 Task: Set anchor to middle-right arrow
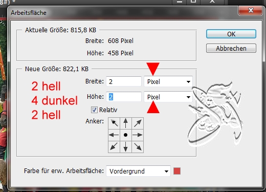click(x=138, y=135)
